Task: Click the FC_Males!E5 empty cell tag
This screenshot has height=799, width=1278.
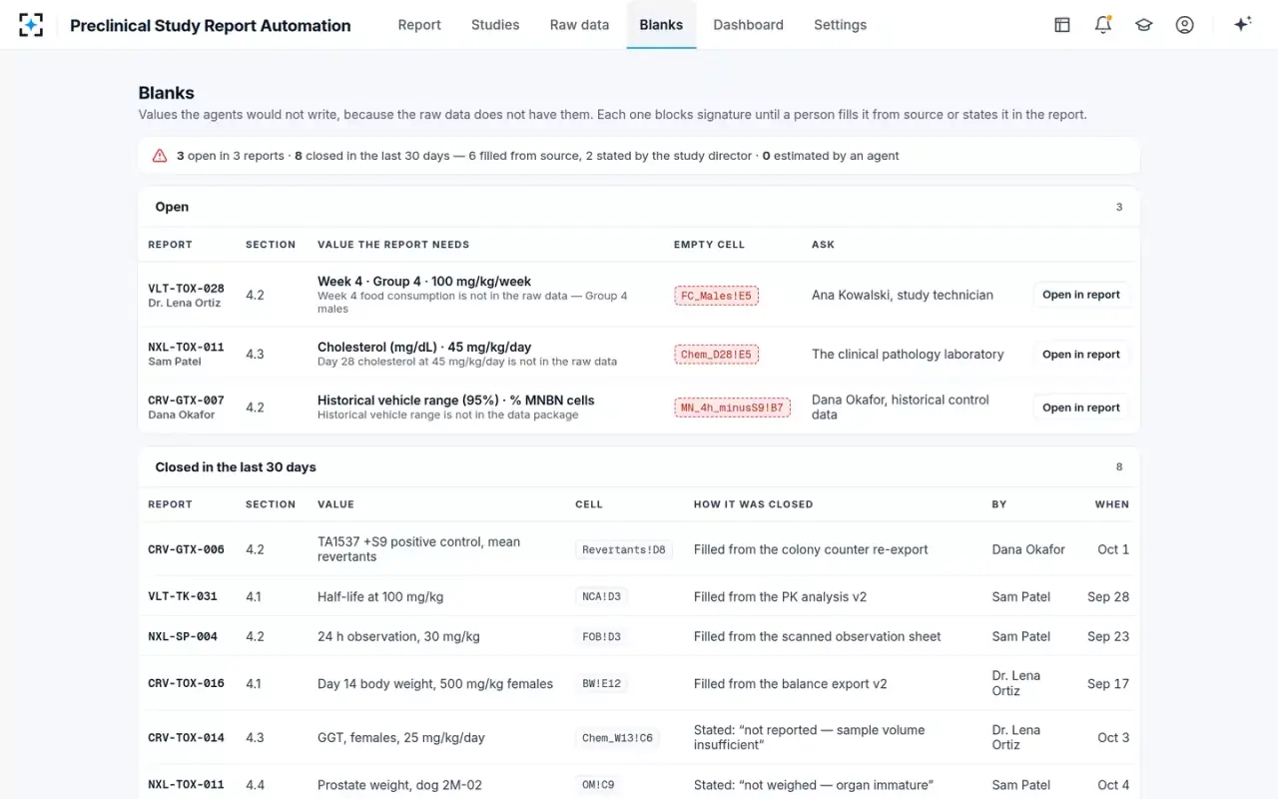Action: tap(716, 296)
